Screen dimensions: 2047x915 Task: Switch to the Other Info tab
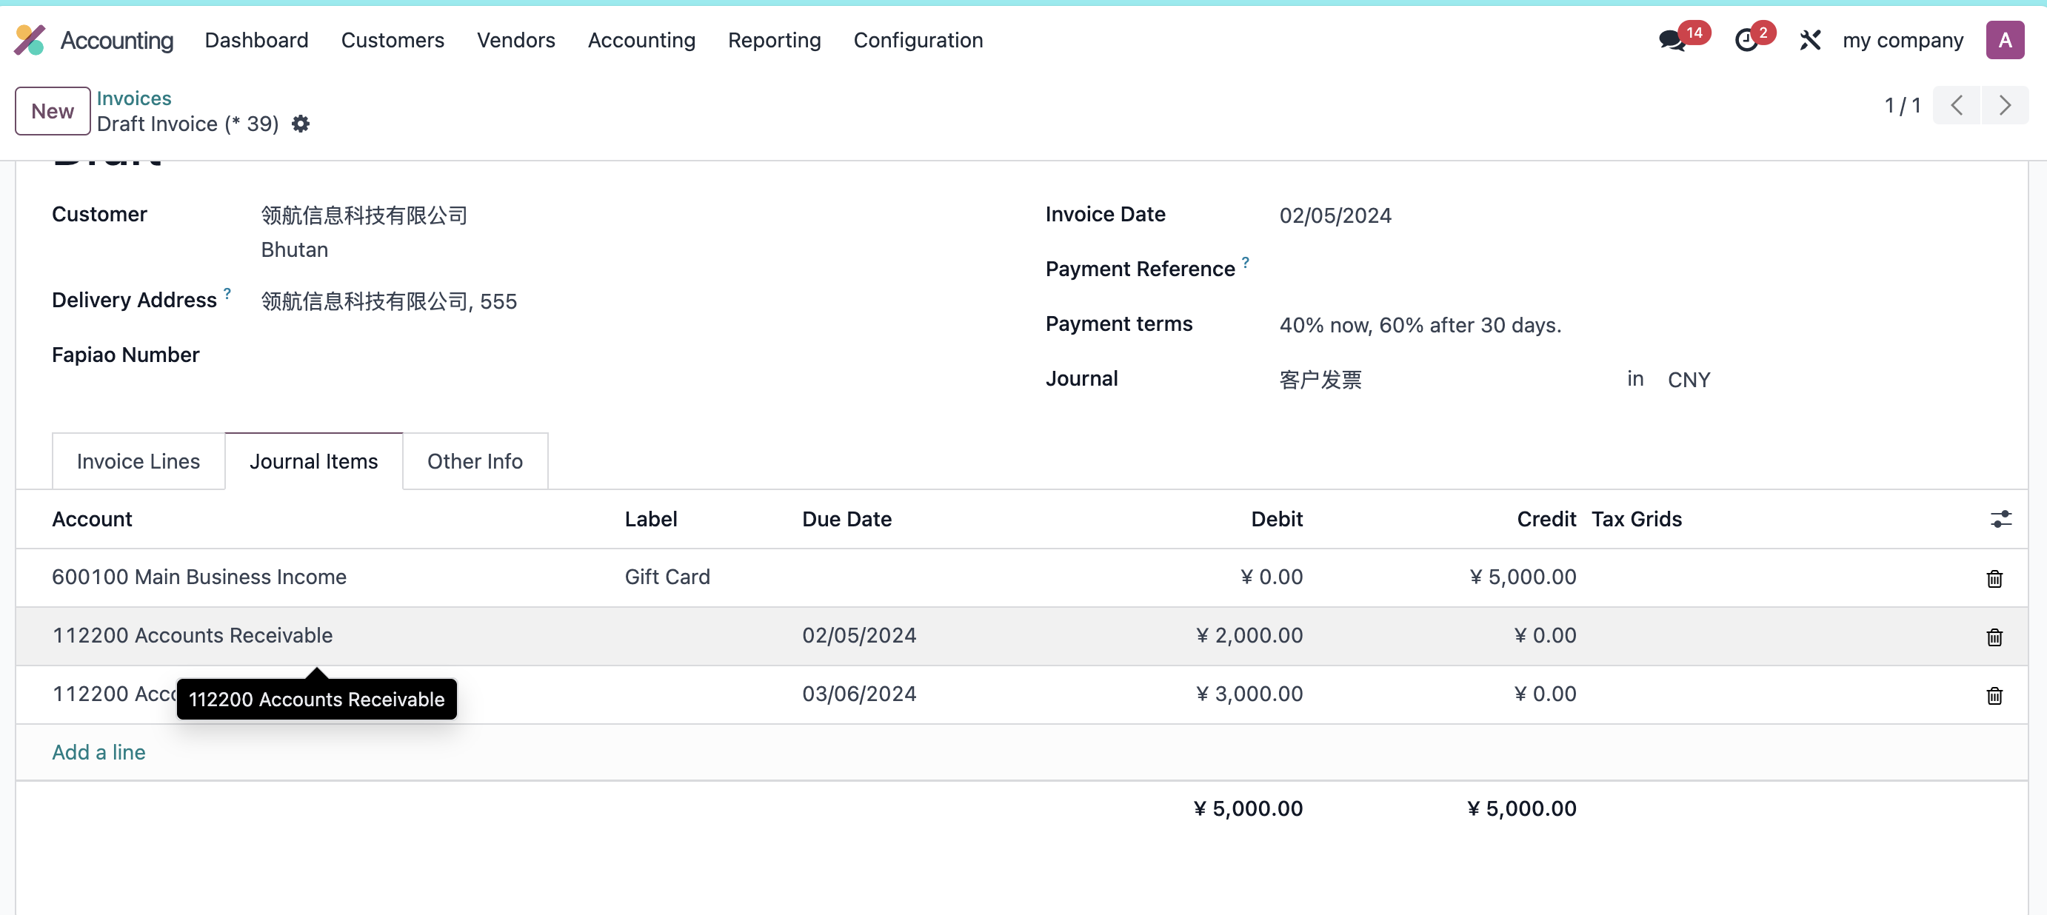point(475,461)
